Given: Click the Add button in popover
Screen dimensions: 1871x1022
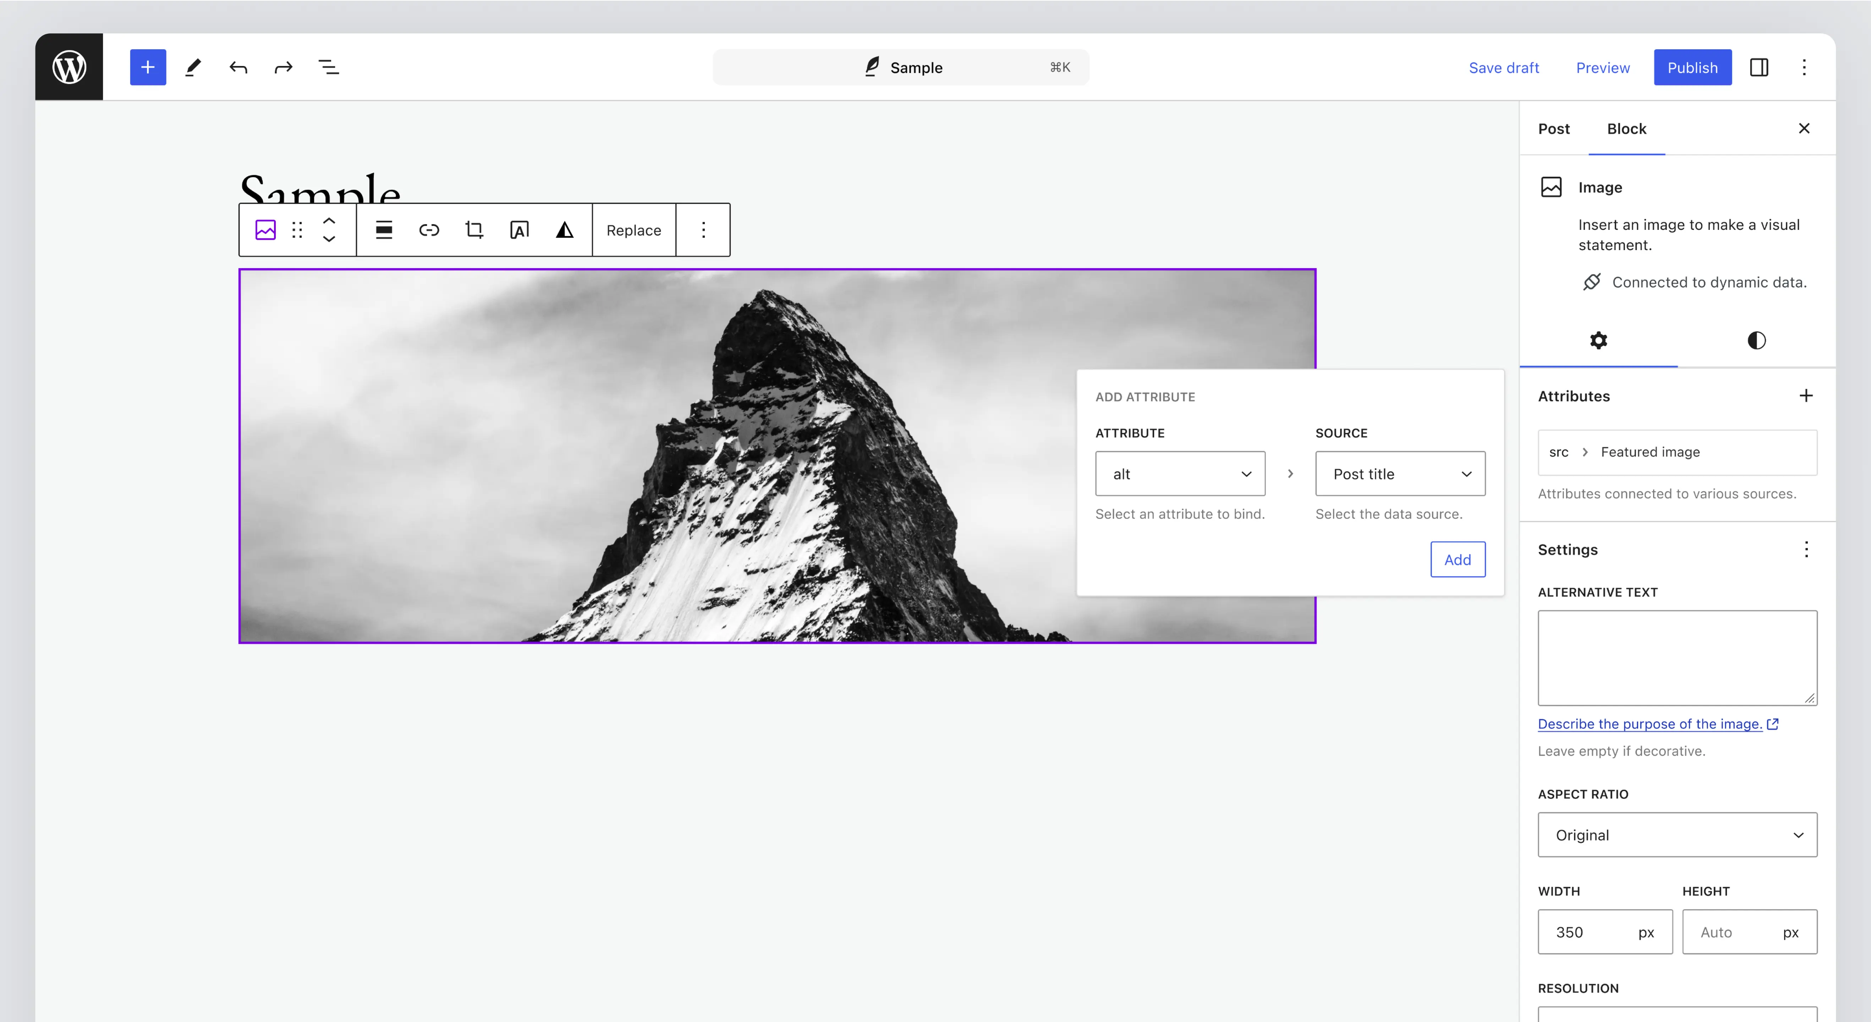Looking at the screenshot, I should 1457,560.
